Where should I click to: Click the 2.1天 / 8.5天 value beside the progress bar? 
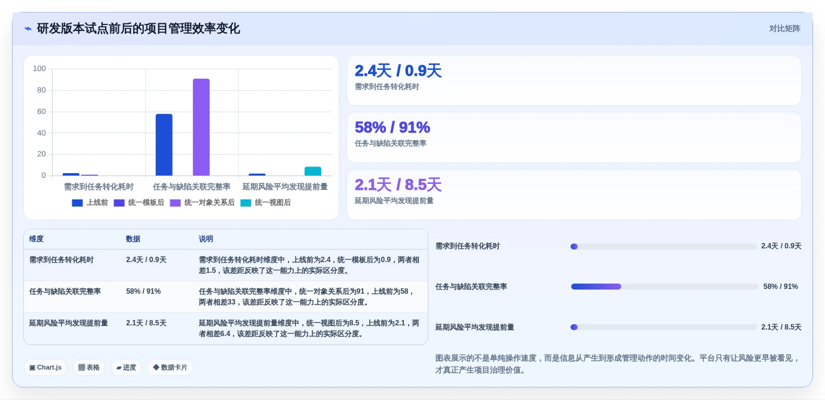[781, 327]
